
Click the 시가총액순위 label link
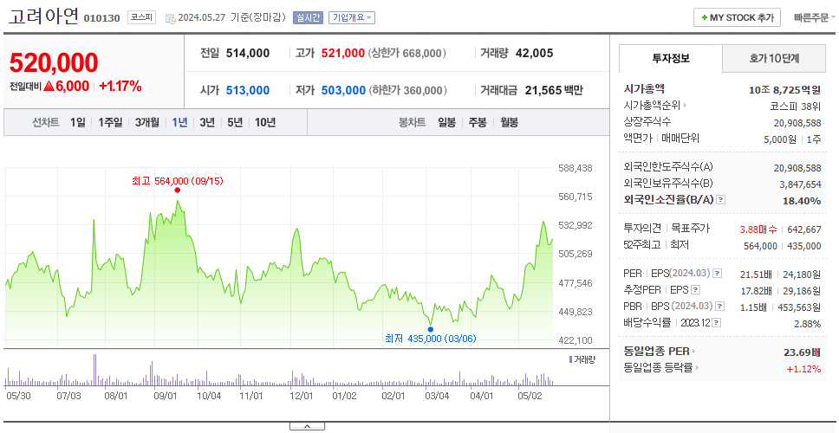click(653, 106)
